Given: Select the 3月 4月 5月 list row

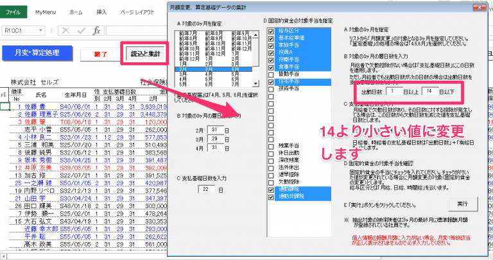Looking at the screenshot, I should pyautogui.click(x=214, y=74).
